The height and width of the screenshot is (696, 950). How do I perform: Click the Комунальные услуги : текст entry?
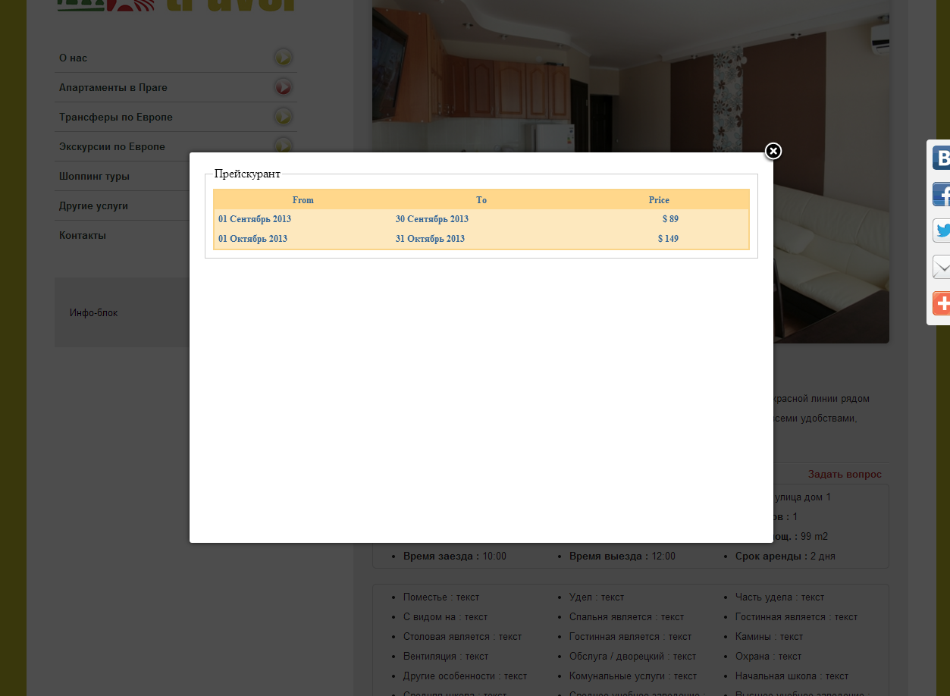coord(633,676)
